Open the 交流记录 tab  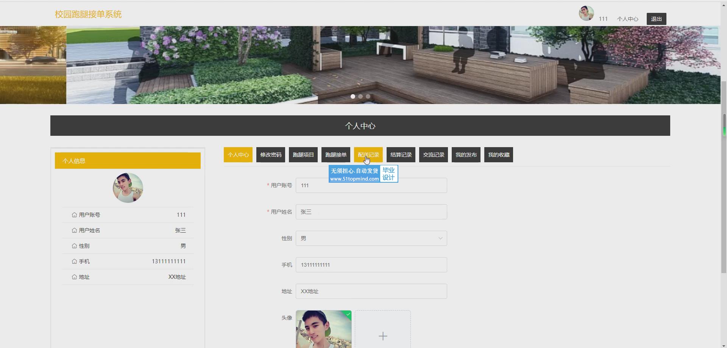point(434,155)
